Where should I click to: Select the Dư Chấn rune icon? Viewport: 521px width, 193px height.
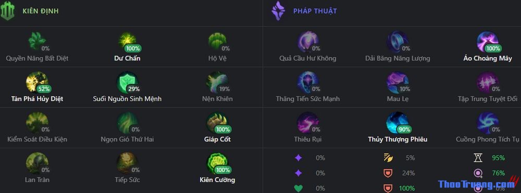click(x=127, y=42)
